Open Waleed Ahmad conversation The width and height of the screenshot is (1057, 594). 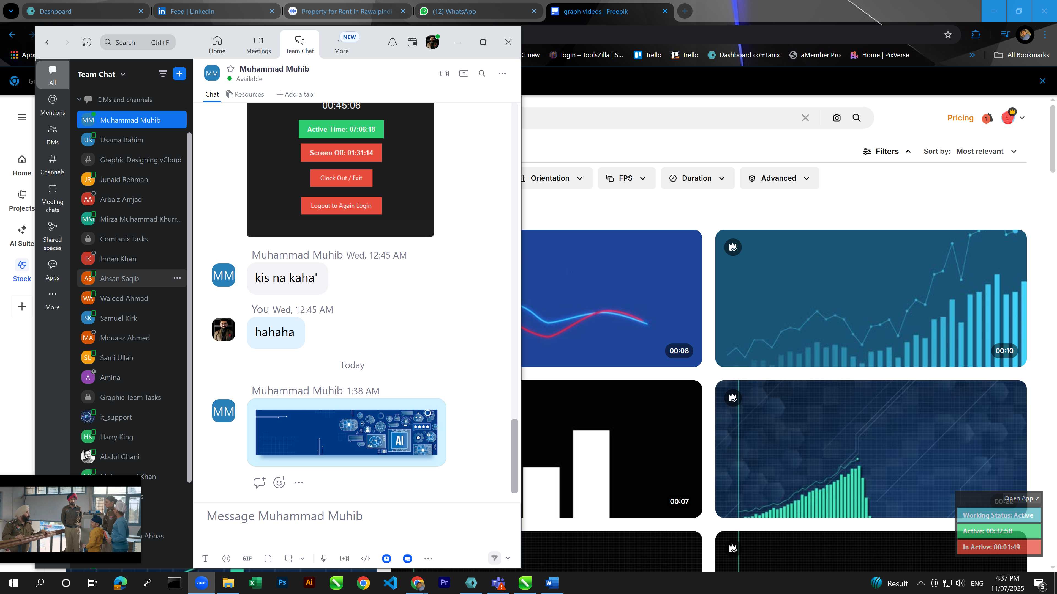(132, 298)
